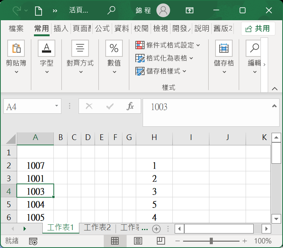Switch to 工作表2 sheet tab
283x248 pixels.
point(97,228)
